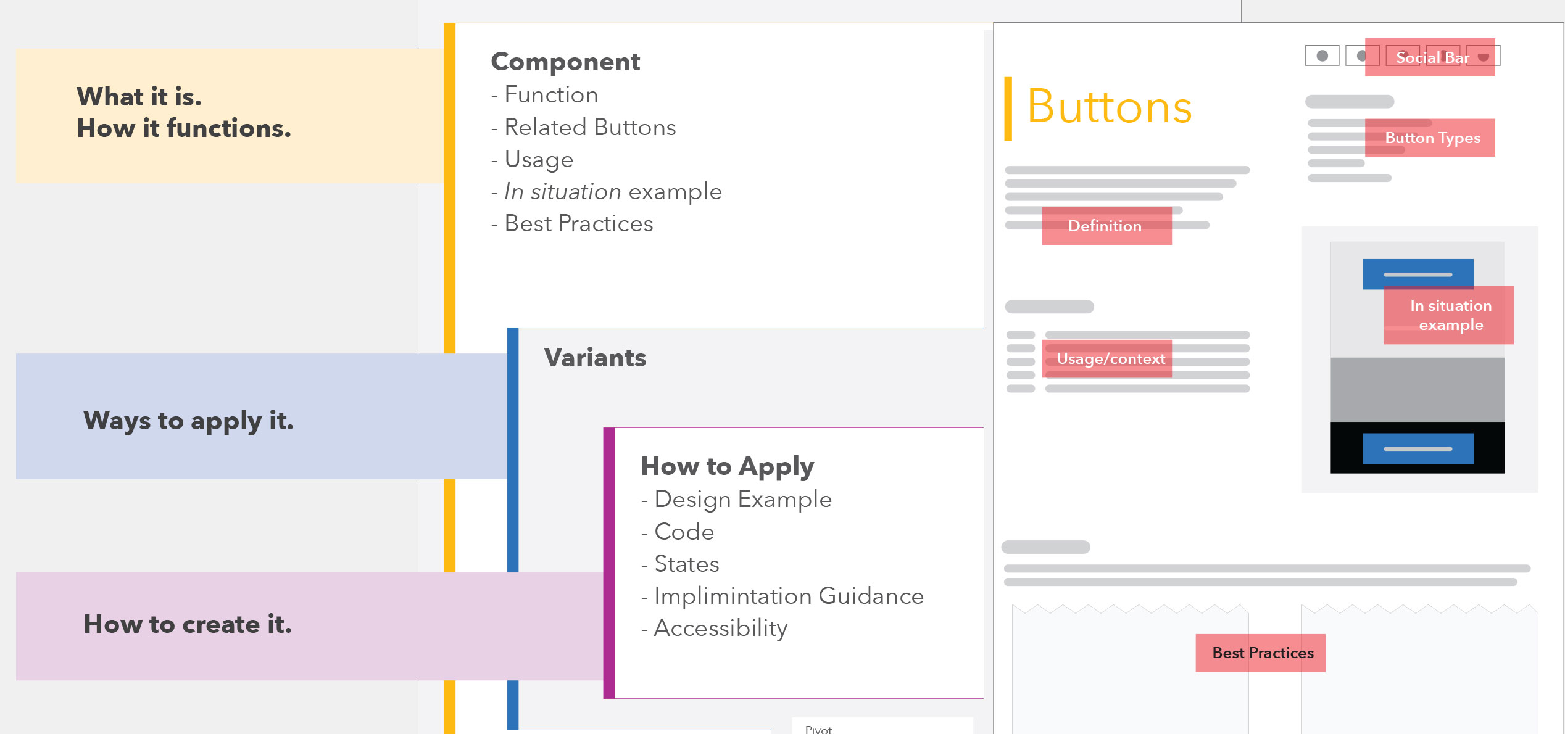
Task: Click the blue button on gray mockup
Action: [1418, 274]
